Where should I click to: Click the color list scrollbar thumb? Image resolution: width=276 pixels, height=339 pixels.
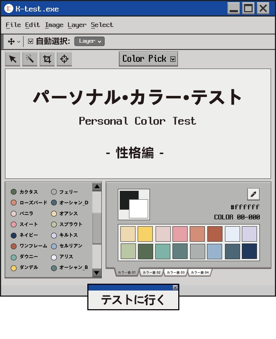[97, 228]
